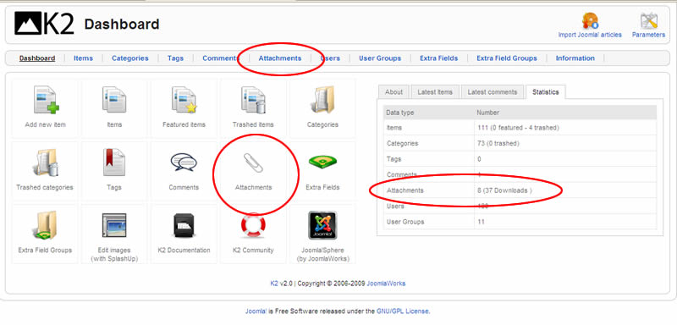Viewport: 677px width, 325px height.
Task: Click the 'Number' column header
Action: tap(488, 113)
